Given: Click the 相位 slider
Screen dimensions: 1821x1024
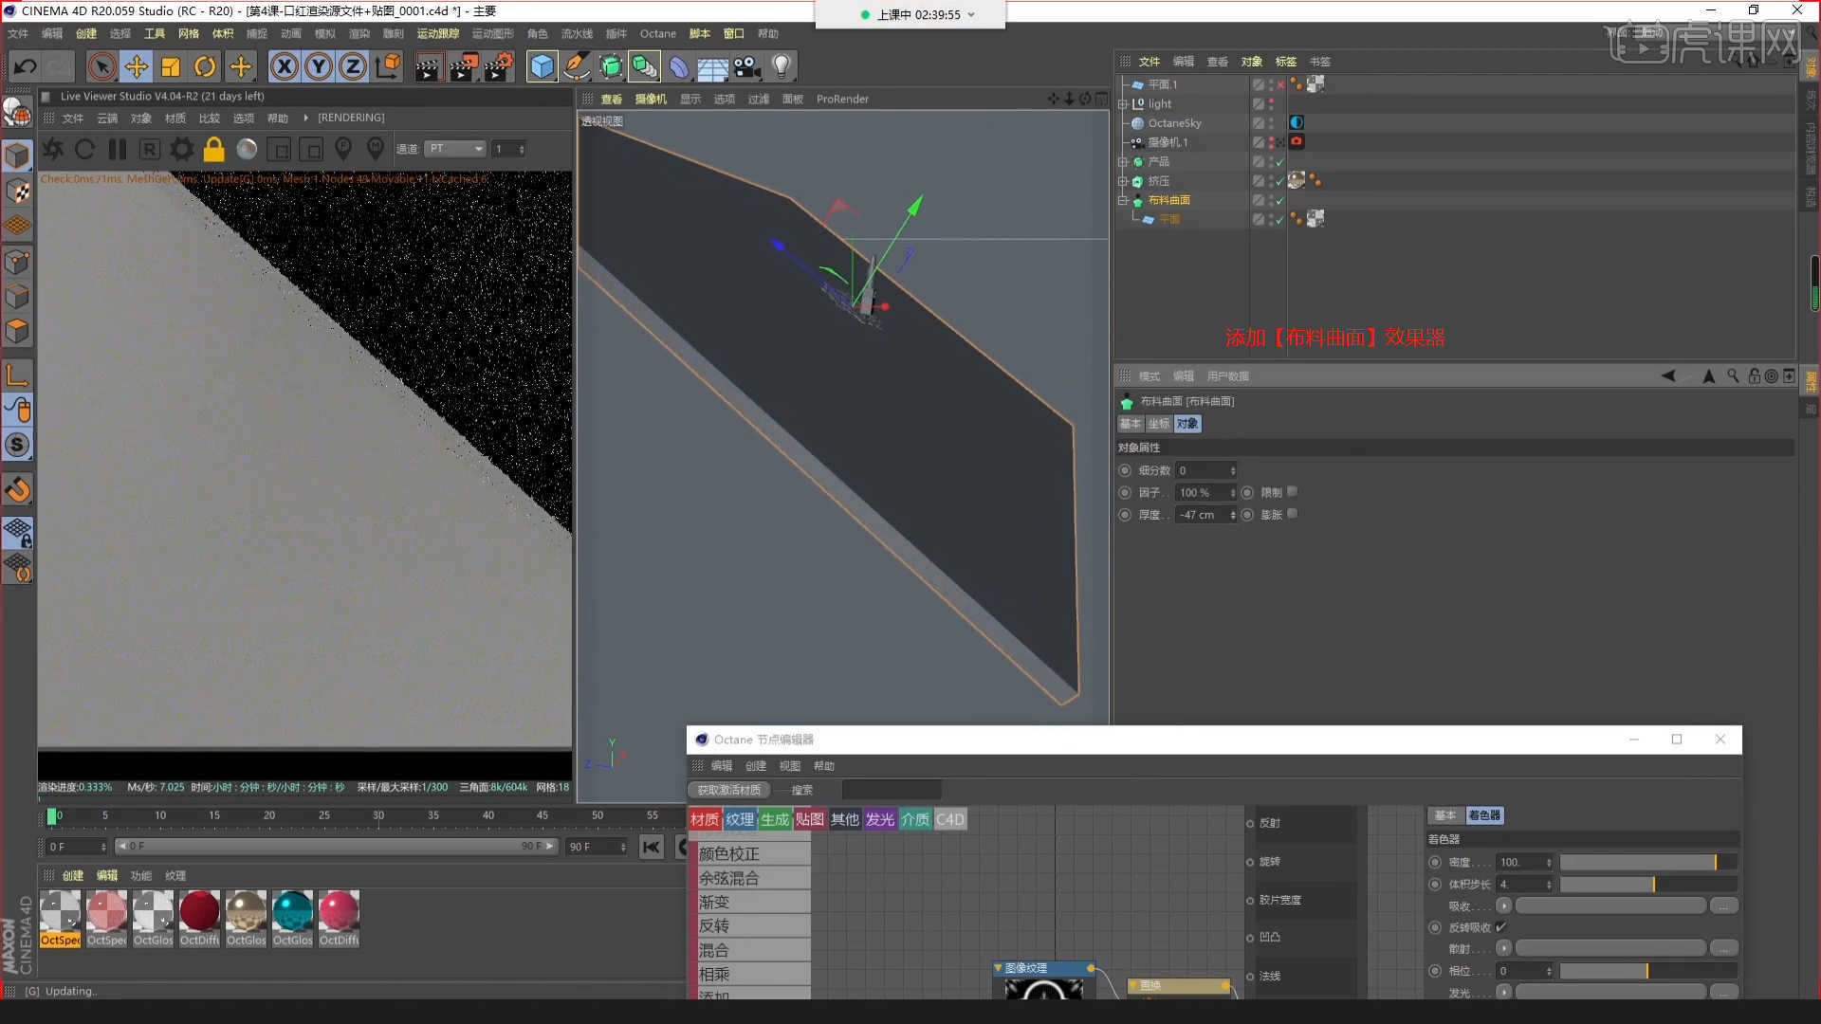Looking at the screenshot, I should (1648, 971).
